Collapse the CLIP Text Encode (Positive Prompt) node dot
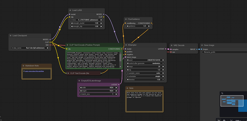 pyautogui.click(x=67, y=45)
